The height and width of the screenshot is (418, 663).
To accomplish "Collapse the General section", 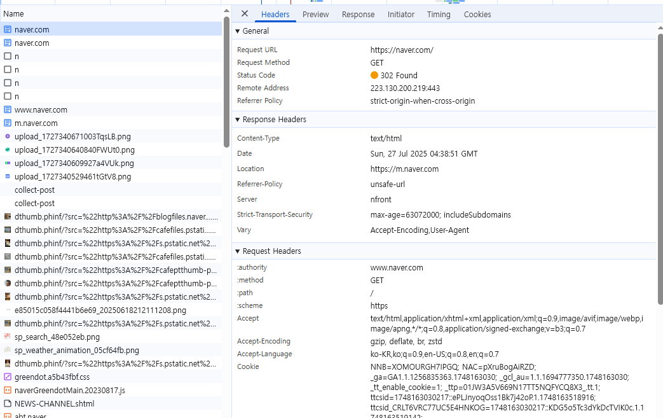I will (238, 31).
